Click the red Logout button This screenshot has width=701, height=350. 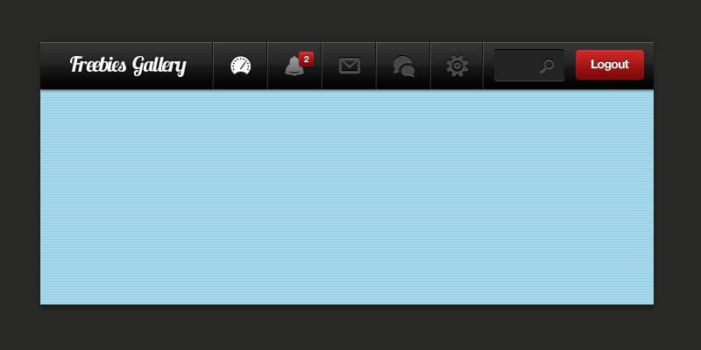pyautogui.click(x=610, y=65)
